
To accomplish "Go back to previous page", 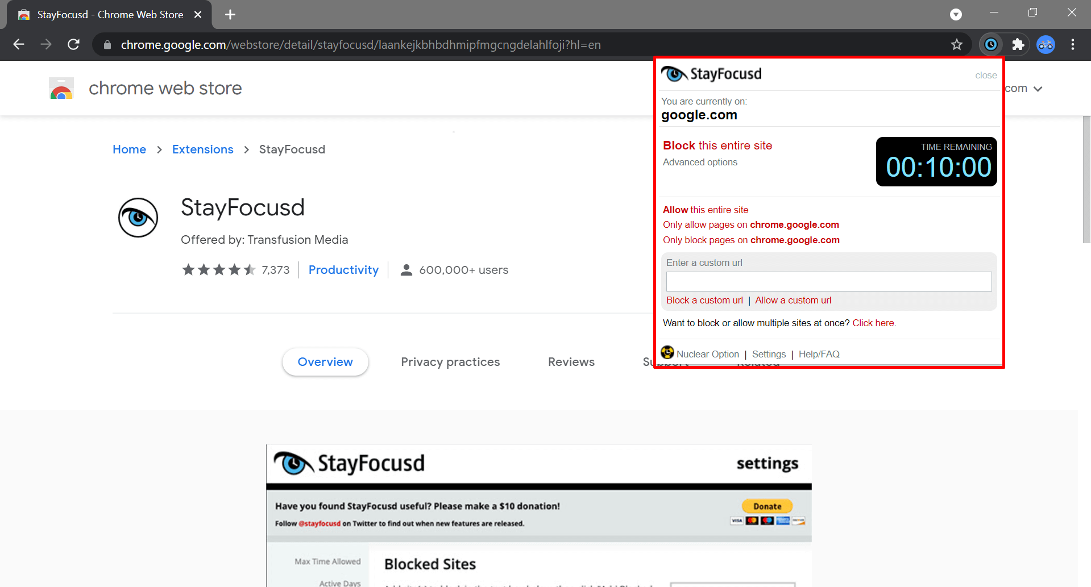I will (x=19, y=44).
